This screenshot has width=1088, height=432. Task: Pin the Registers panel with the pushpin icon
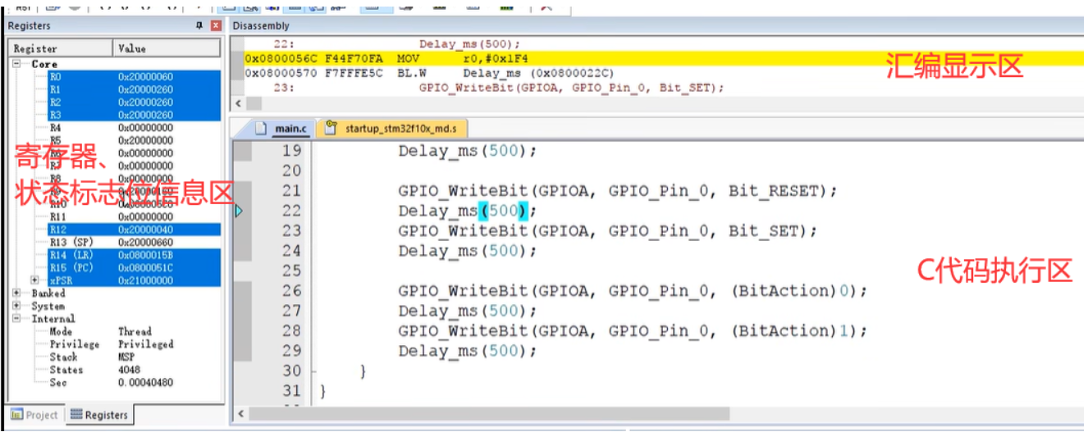coord(199,26)
